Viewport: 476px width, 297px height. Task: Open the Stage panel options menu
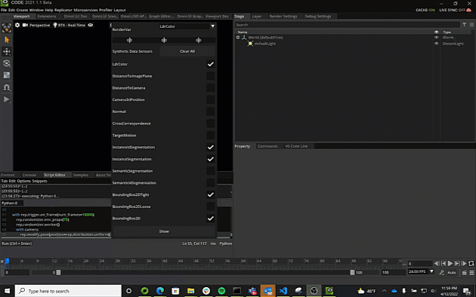click(471, 25)
